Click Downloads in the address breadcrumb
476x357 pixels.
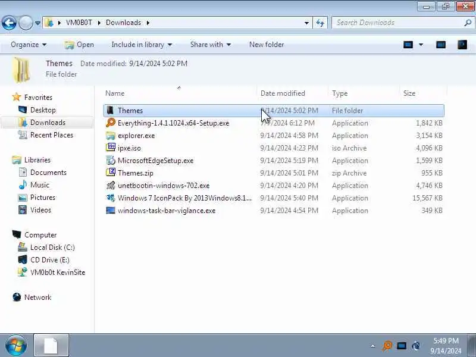(x=123, y=23)
